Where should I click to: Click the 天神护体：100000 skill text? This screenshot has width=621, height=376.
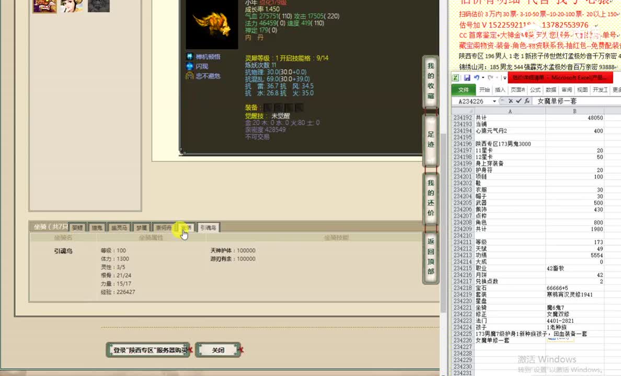point(233,251)
